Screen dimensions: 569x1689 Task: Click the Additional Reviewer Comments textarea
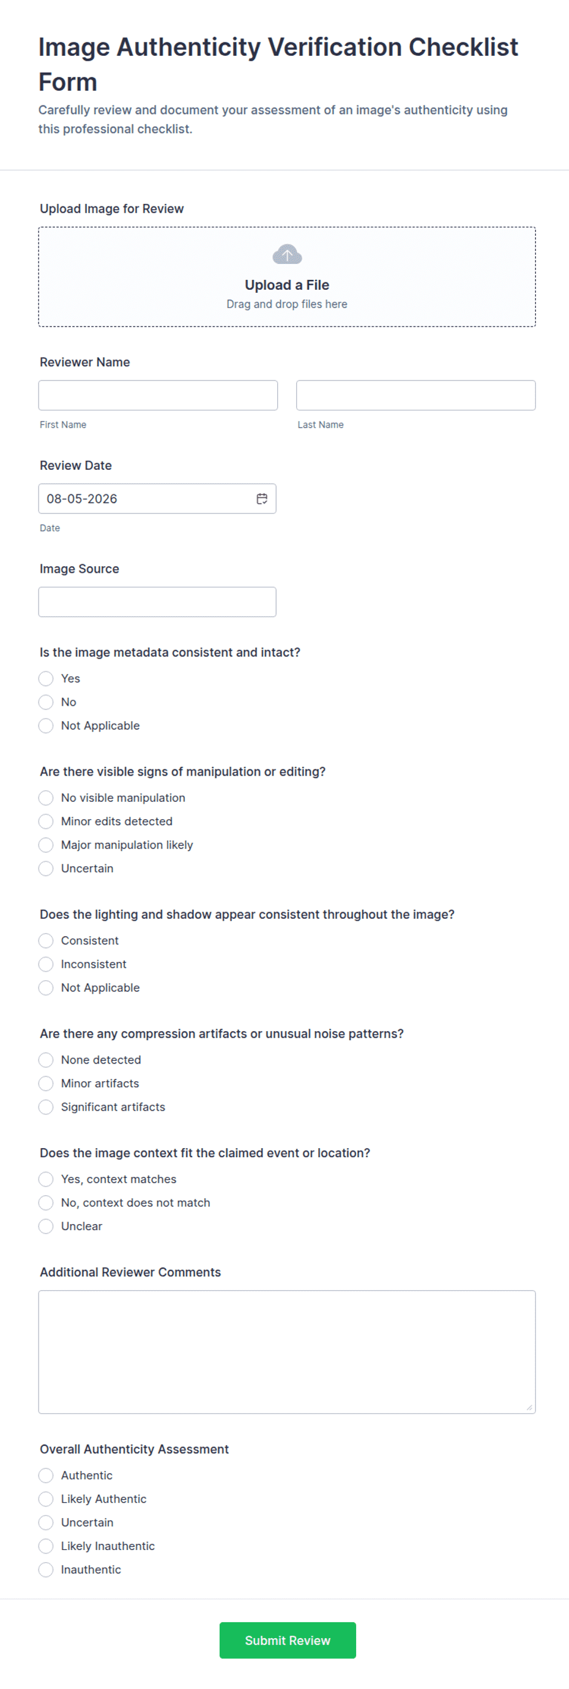point(287,1352)
